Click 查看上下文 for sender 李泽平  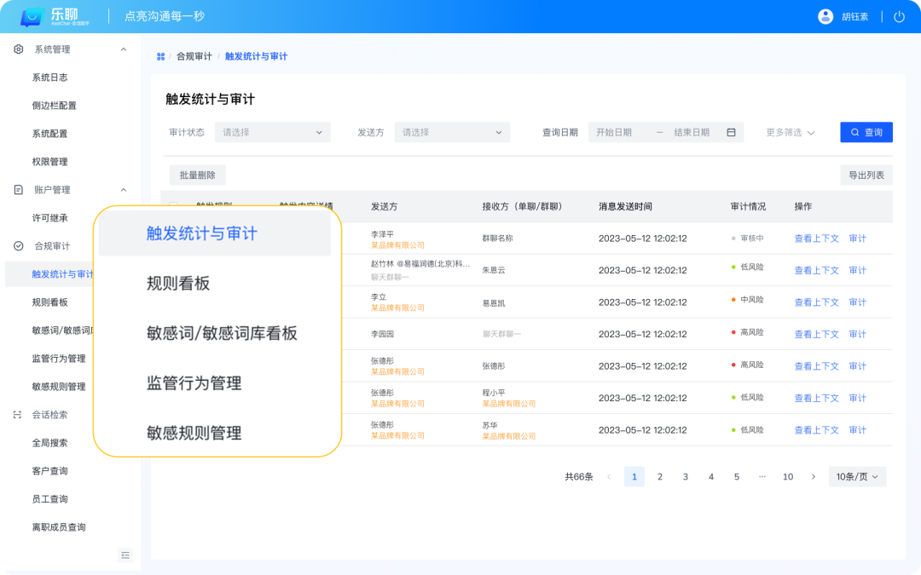pos(816,239)
